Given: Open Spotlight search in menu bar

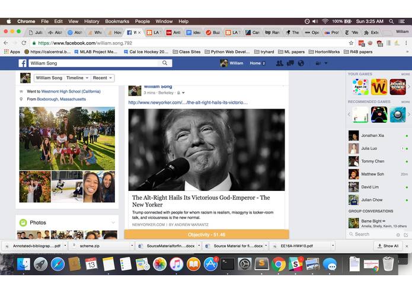Looking at the screenshot, I should [x=391, y=21].
